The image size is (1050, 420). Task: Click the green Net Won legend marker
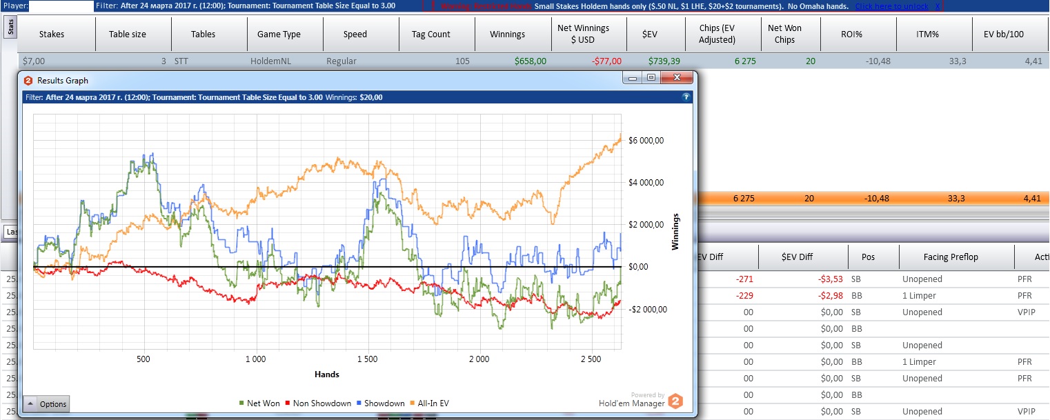point(241,403)
